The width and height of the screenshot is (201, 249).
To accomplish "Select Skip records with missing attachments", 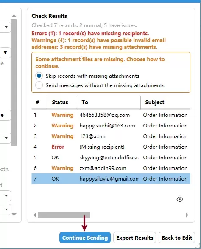I will coord(39,76).
